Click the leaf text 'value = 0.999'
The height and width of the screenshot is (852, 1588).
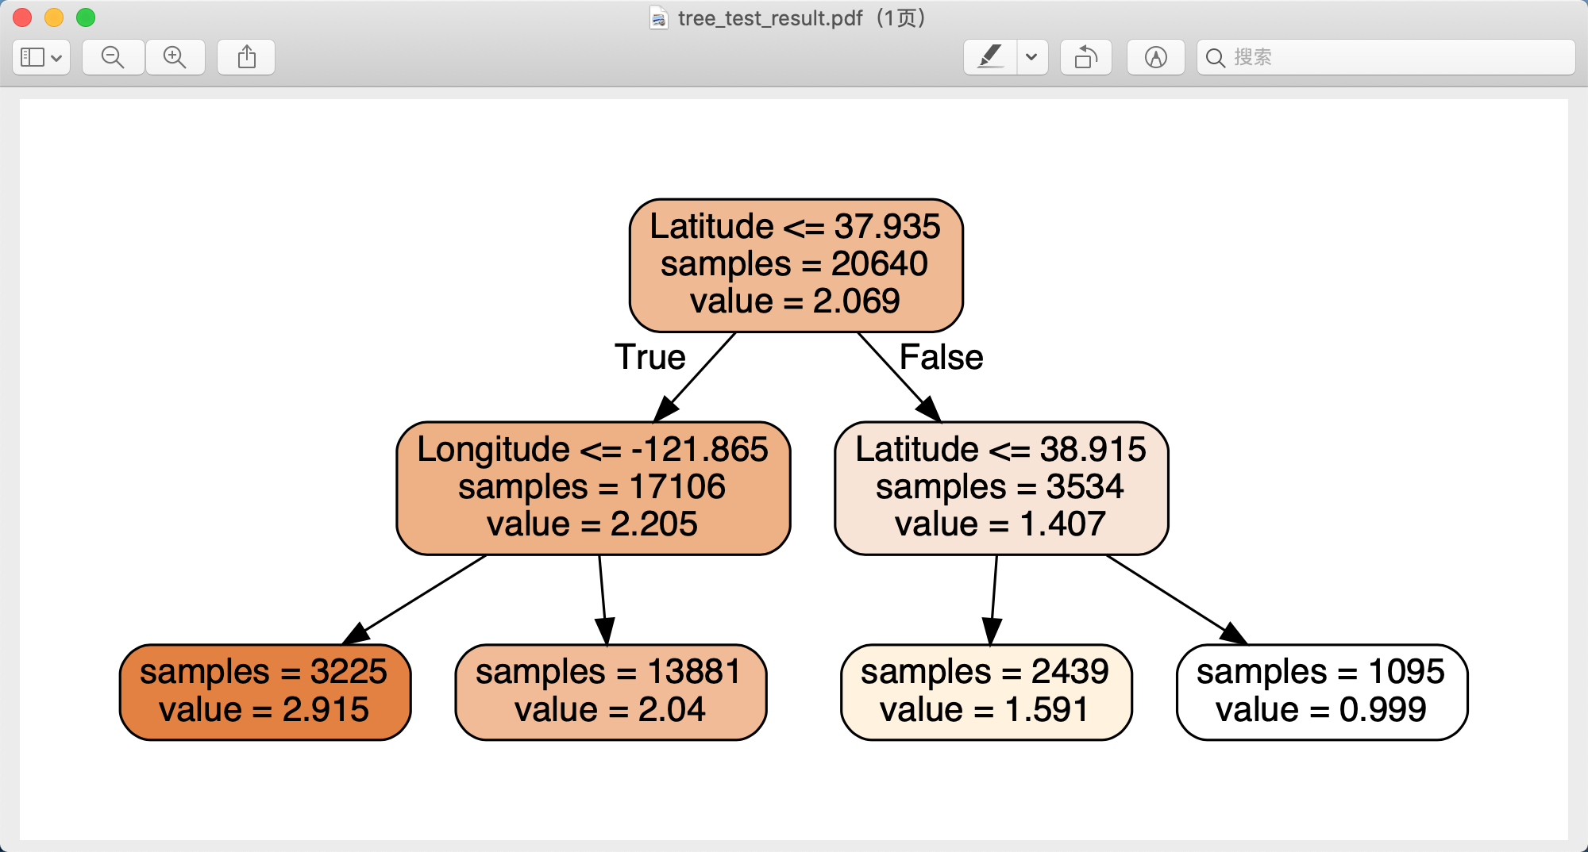click(1321, 709)
